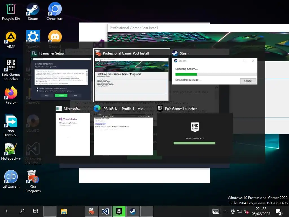The image size is (289, 217).
Task: Open Task View from the taskbar
Action: pyautogui.click(x=35, y=211)
